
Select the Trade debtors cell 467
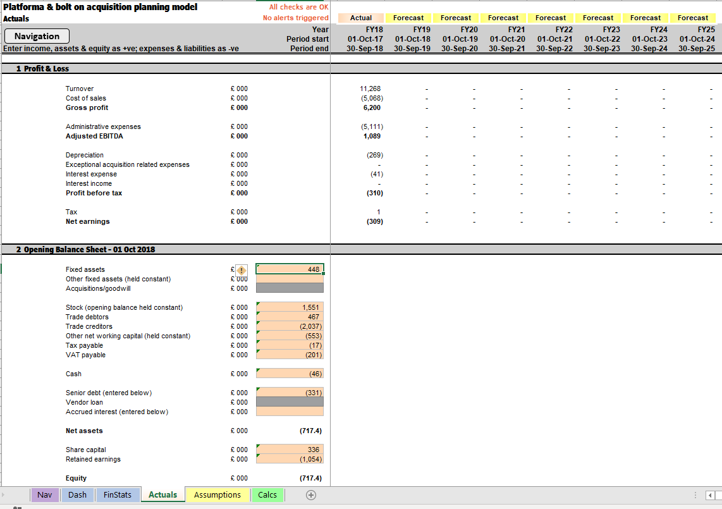pyautogui.click(x=290, y=317)
